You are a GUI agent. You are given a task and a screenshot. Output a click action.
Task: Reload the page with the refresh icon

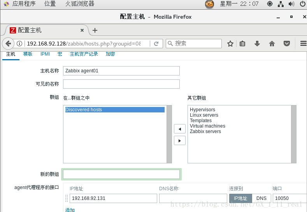pyautogui.click(x=156, y=44)
